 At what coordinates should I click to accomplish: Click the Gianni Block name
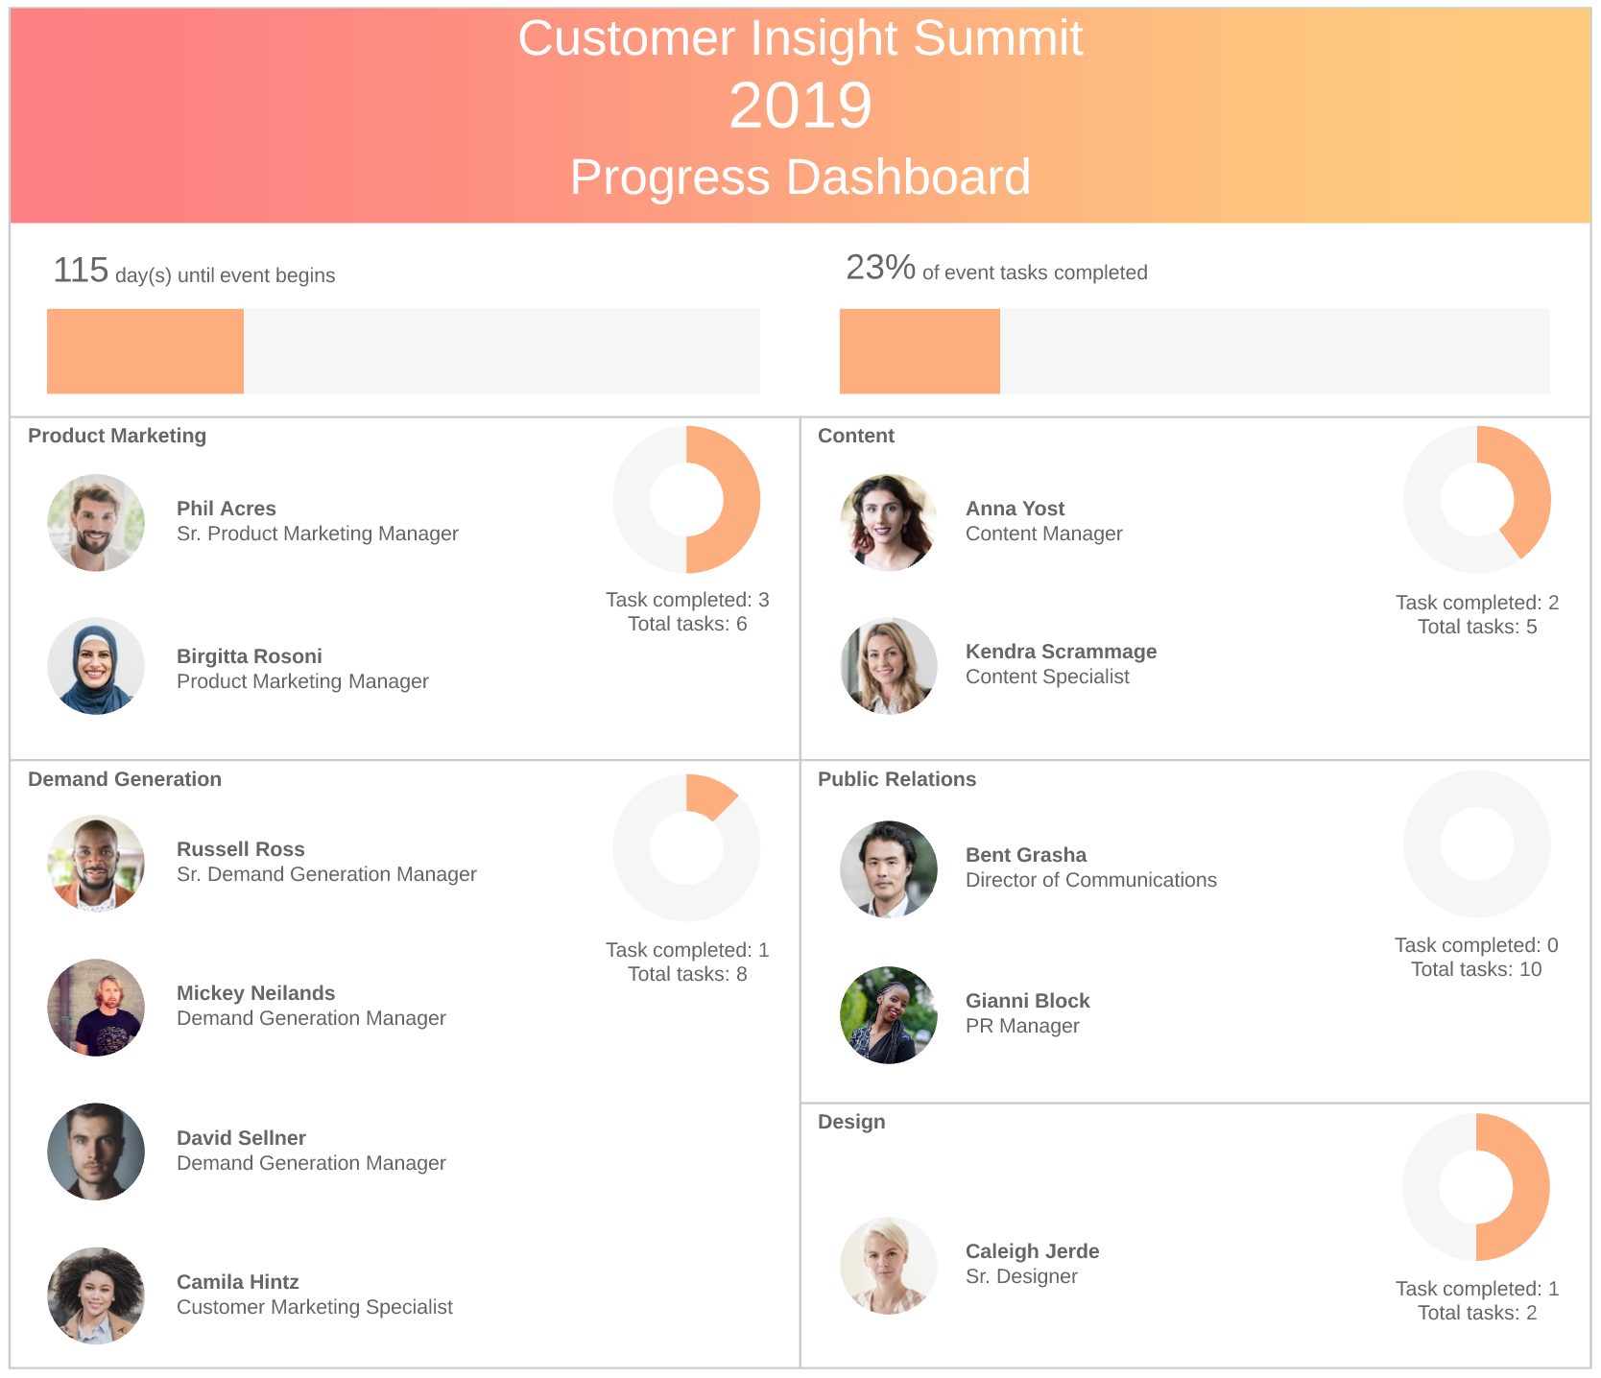[1028, 1001]
